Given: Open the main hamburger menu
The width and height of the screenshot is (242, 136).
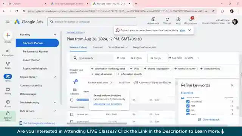Looking at the screenshot, I should (x=8, y=22).
